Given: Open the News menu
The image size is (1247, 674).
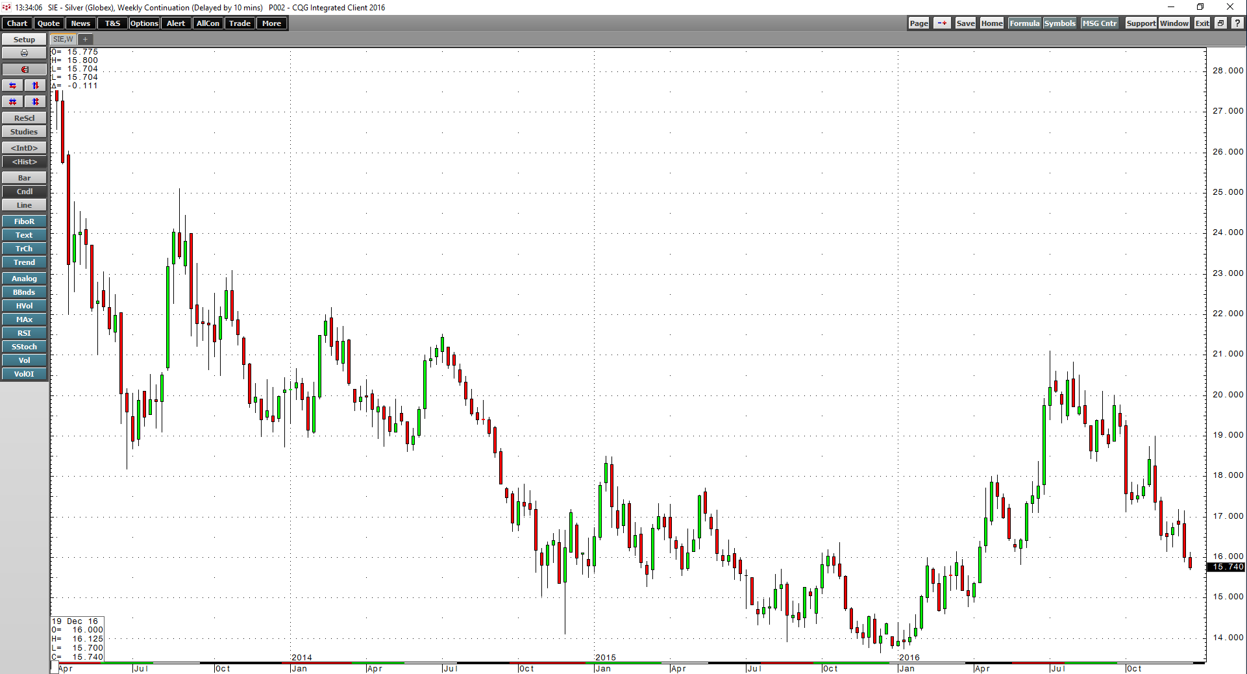Looking at the screenshot, I should [80, 23].
